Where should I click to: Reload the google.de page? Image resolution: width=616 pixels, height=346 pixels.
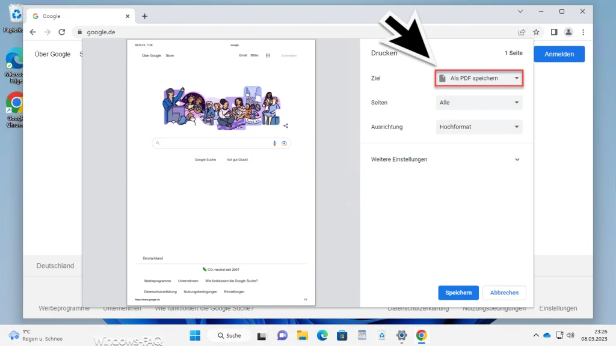pyautogui.click(x=62, y=32)
